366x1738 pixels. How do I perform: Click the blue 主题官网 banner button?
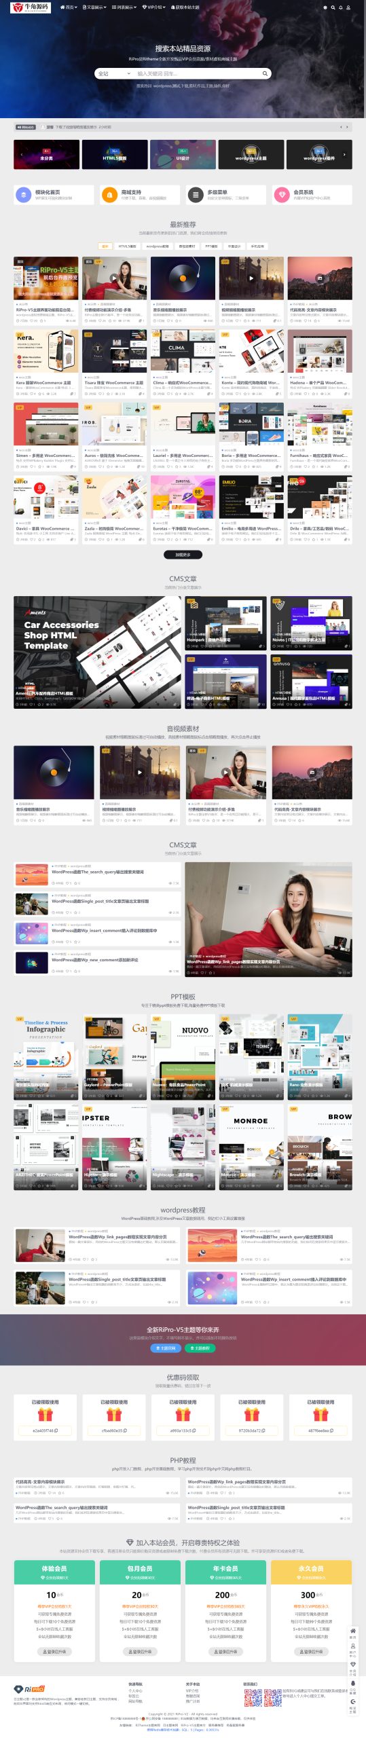(x=166, y=1348)
